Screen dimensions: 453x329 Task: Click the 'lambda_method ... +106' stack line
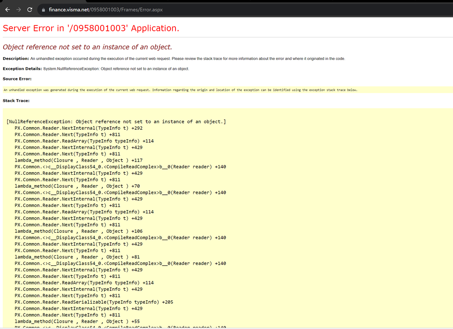point(78,231)
